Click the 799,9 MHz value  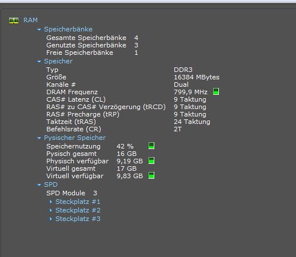click(x=190, y=92)
